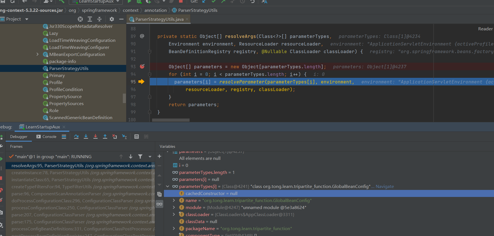Toggle fold marker on line 91
494x236 pixels.
(x=150, y=51)
